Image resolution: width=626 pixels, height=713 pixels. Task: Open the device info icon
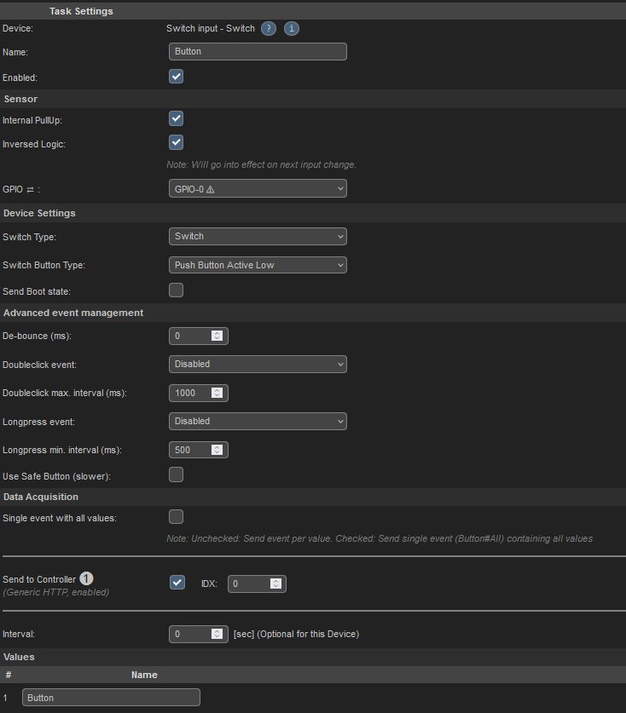point(292,29)
